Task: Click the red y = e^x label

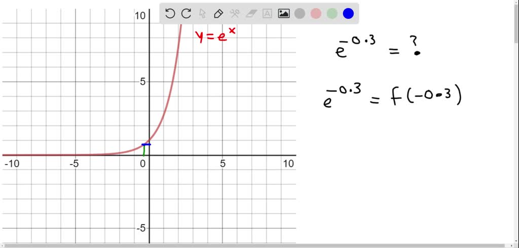Action: (x=215, y=35)
